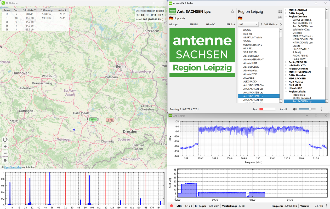Image resolution: width=330 pixels, height=209 pixels.
Task: Sort table by Entfernung column header
Action: (46, 10)
